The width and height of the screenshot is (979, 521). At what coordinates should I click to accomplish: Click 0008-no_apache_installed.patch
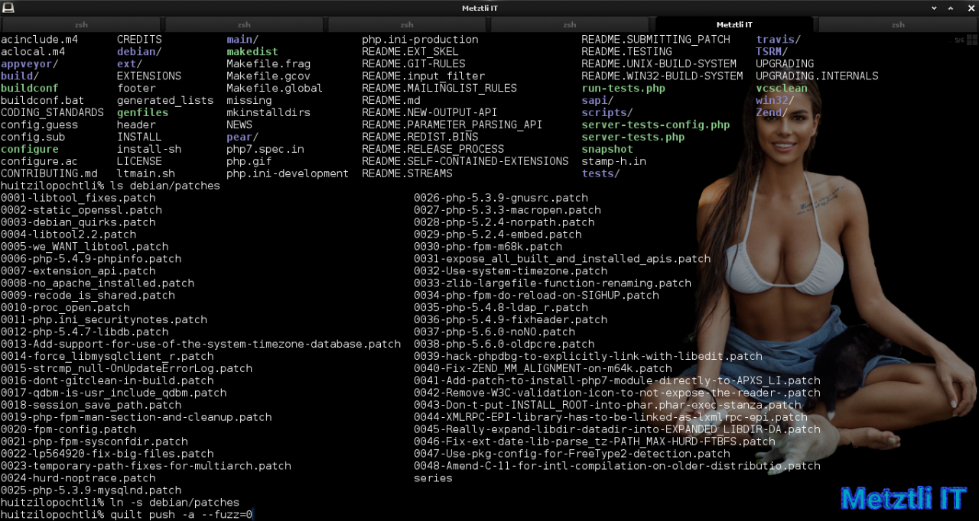[x=97, y=283]
